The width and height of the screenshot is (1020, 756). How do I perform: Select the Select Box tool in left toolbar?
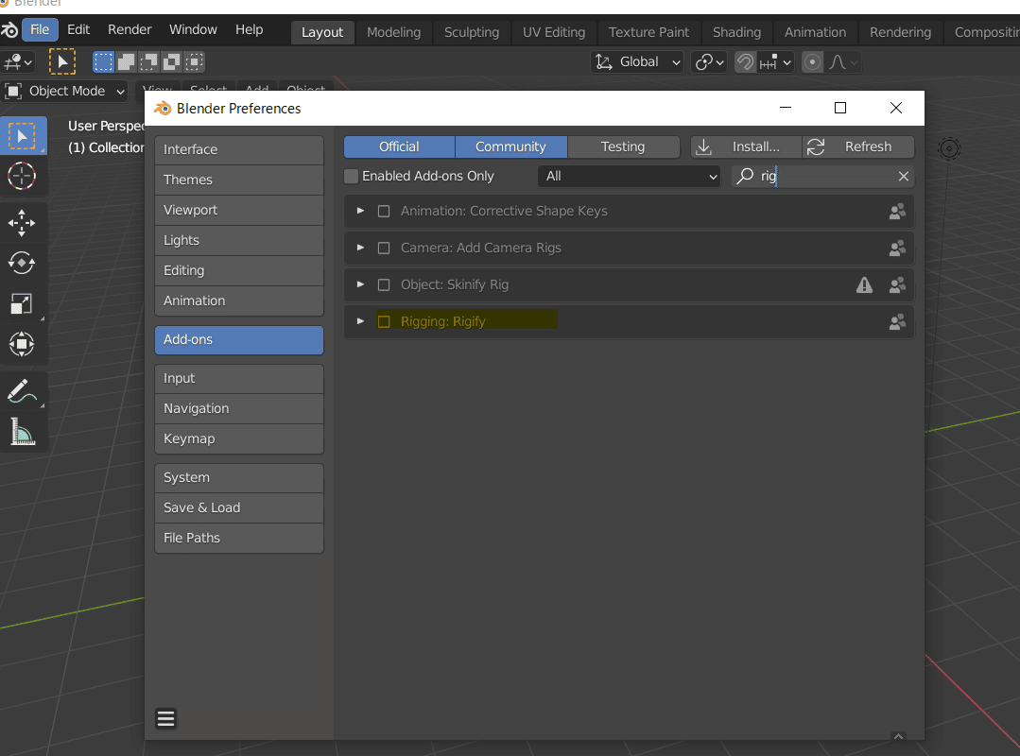tap(23, 136)
